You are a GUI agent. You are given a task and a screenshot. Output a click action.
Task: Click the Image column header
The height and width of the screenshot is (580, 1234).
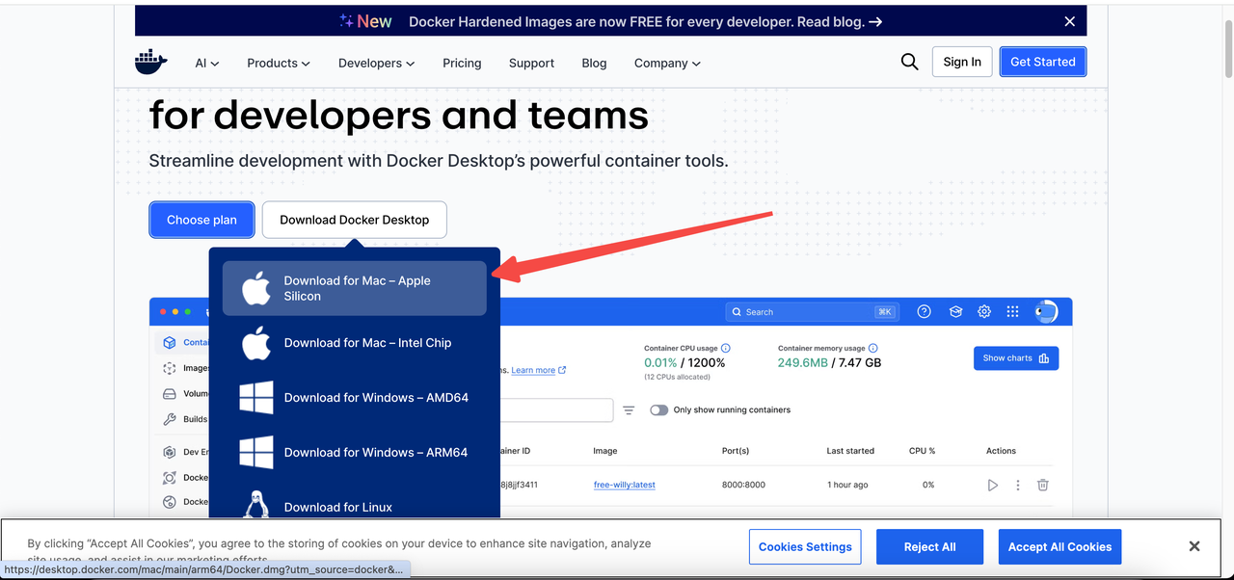click(605, 451)
